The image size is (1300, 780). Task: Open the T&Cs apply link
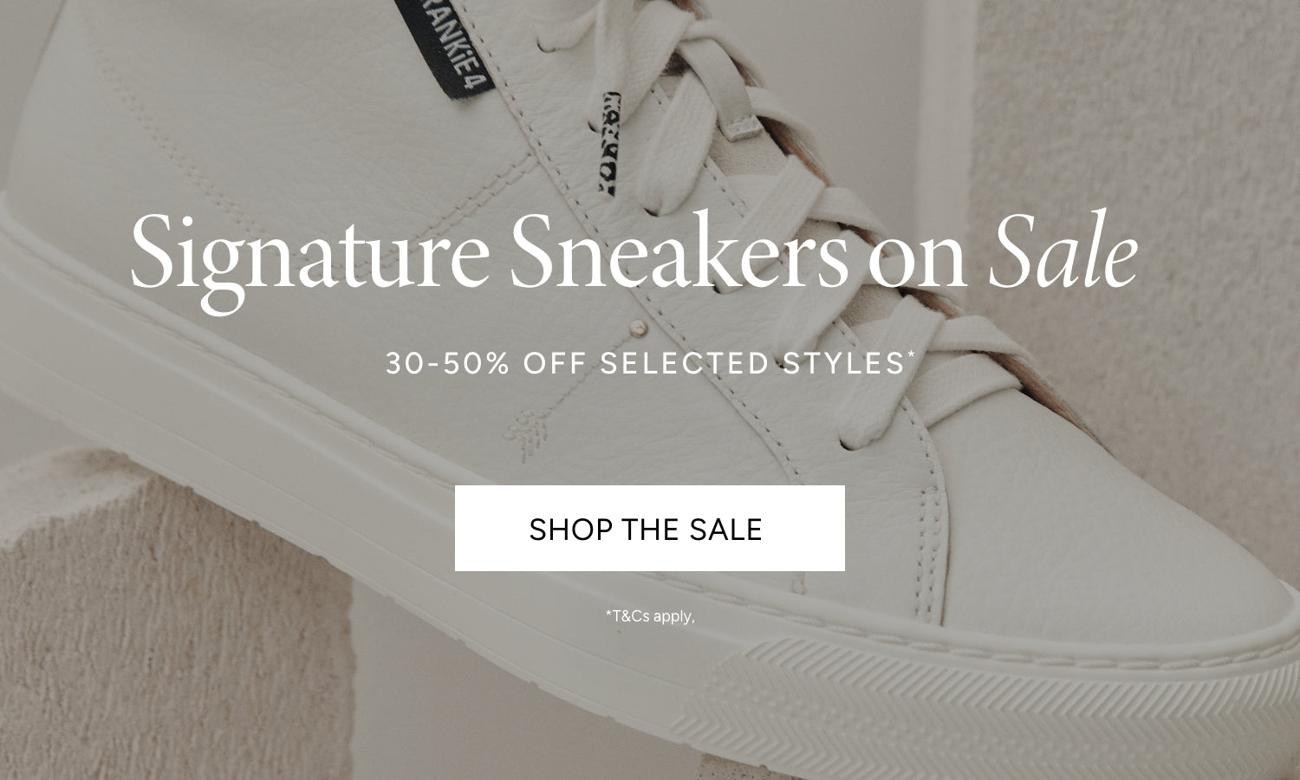click(650, 616)
